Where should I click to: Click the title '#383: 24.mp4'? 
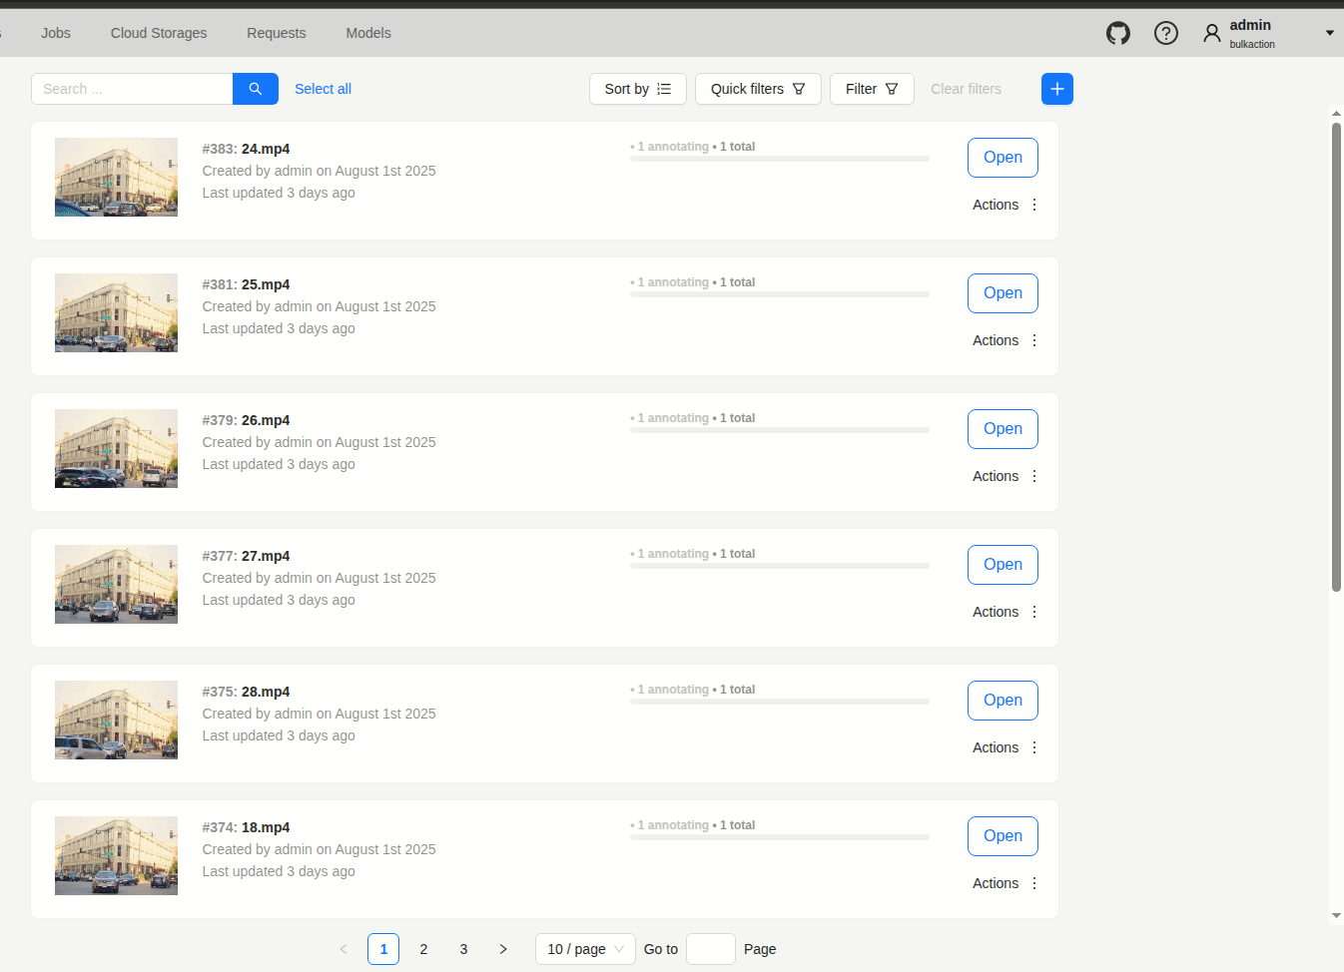pyautogui.click(x=246, y=149)
